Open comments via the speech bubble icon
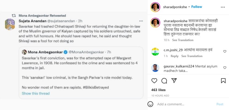 coord(164,81)
